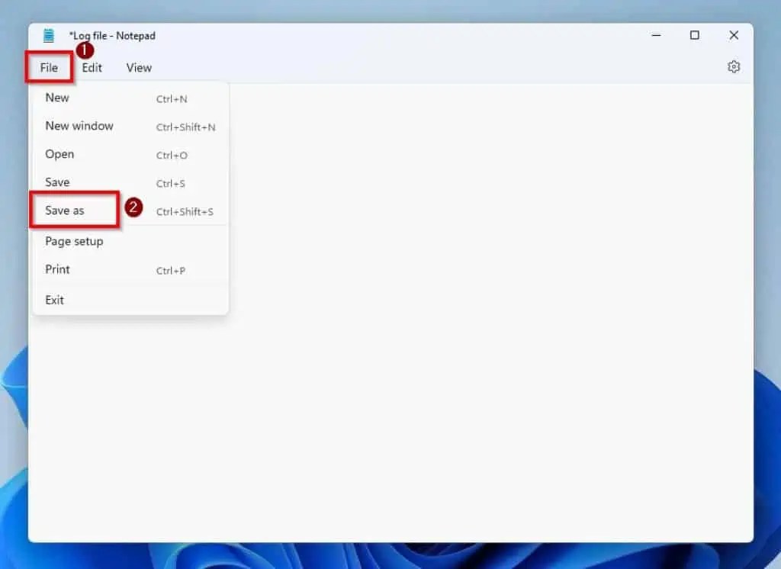This screenshot has height=569, width=781.
Task: Select Save from the File menu
Action: tap(56, 182)
